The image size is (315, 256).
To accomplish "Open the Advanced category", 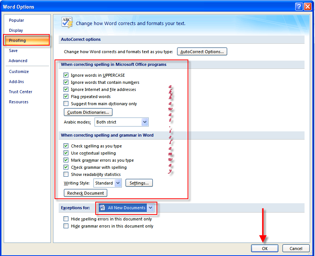I will (x=18, y=61).
